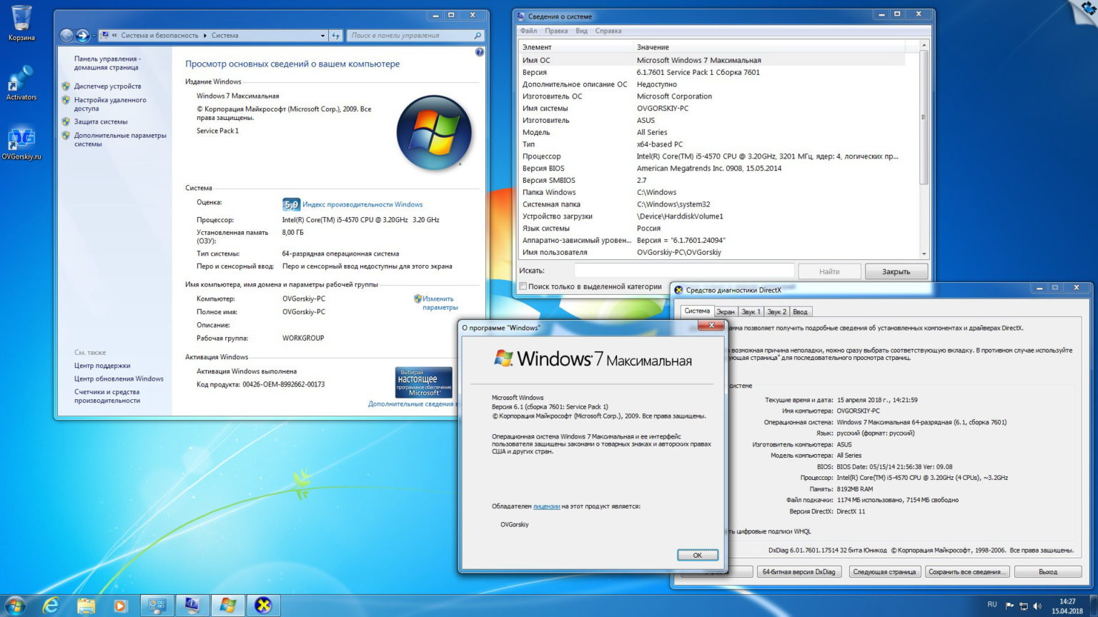
Task: Open Настройка удаленного доступа link
Action: 110,104
